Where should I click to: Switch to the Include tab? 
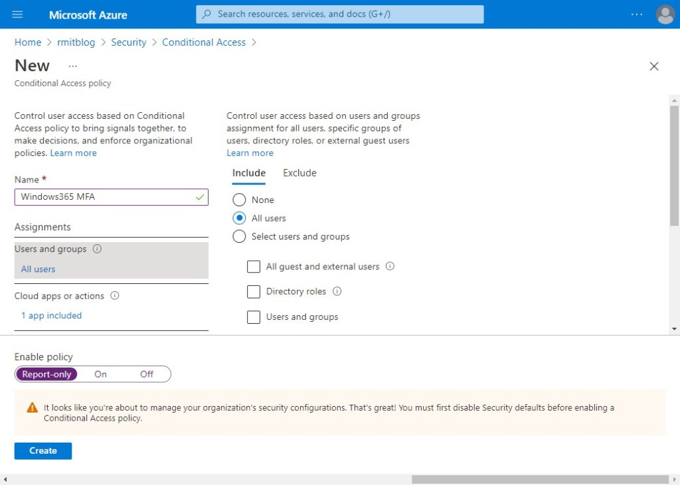tap(249, 173)
